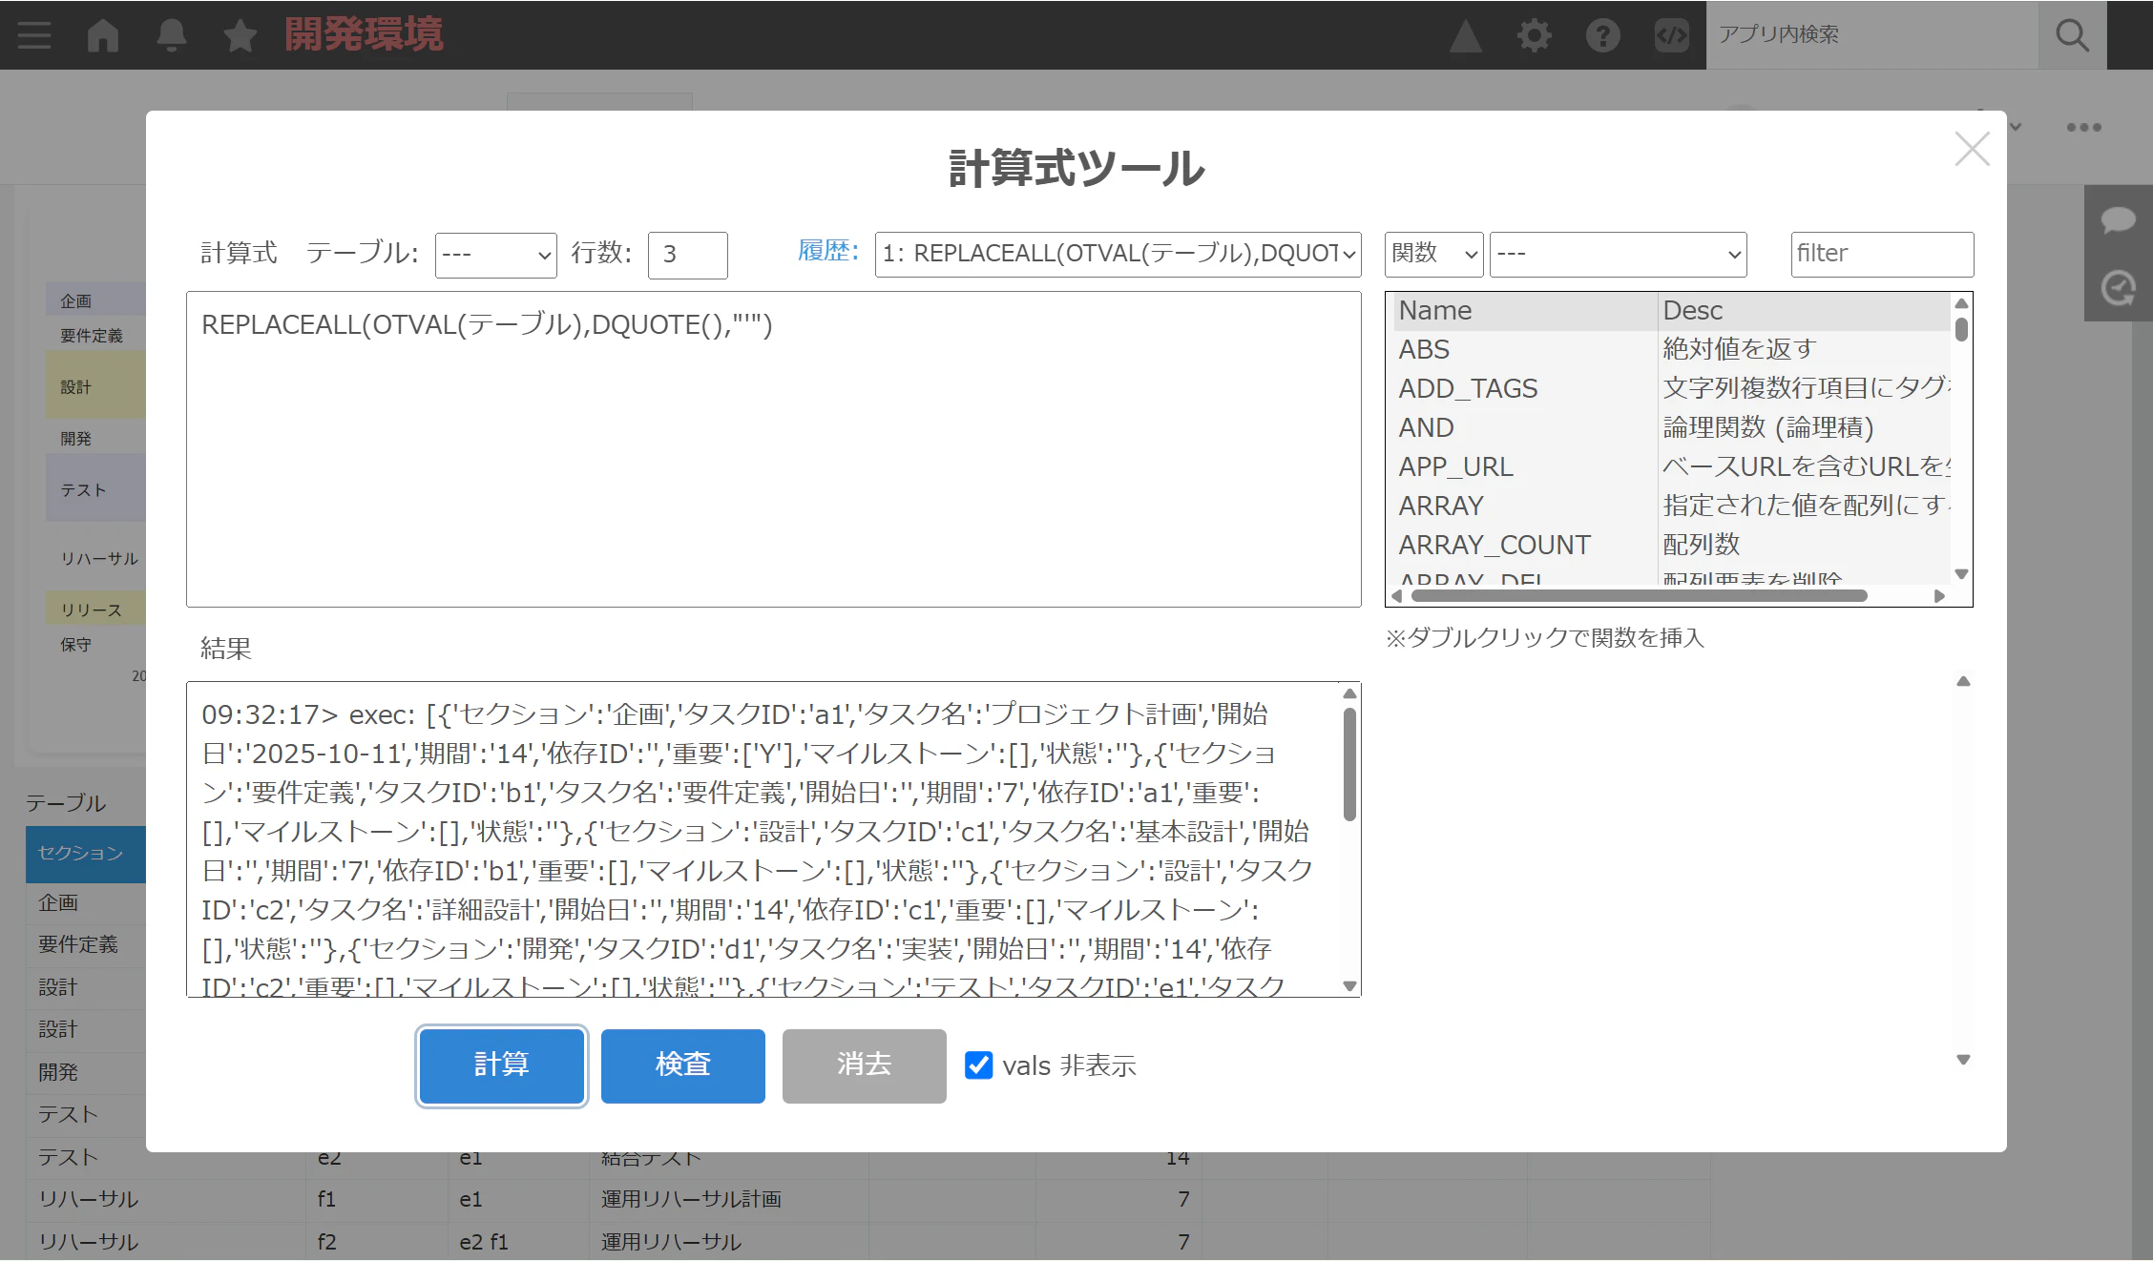Click the 検査 button
The image size is (2153, 1261).
(x=683, y=1065)
